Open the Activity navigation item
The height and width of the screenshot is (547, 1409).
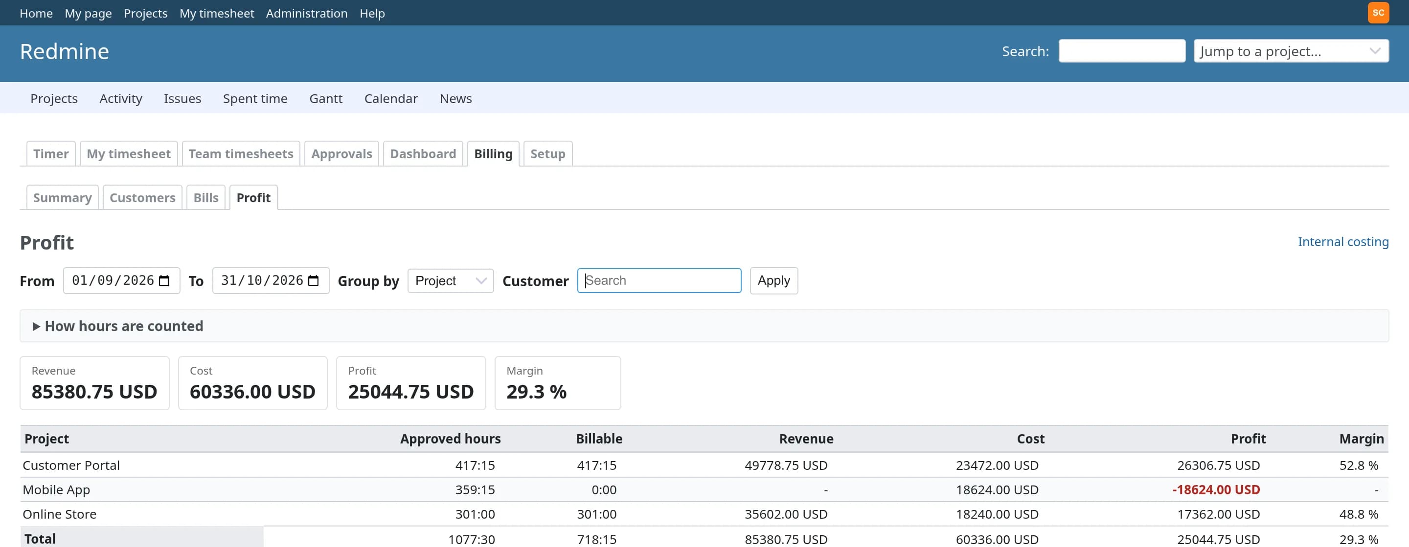click(x=120, y=98)
